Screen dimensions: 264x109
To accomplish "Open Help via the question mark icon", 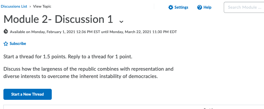I will coord(200,7).
